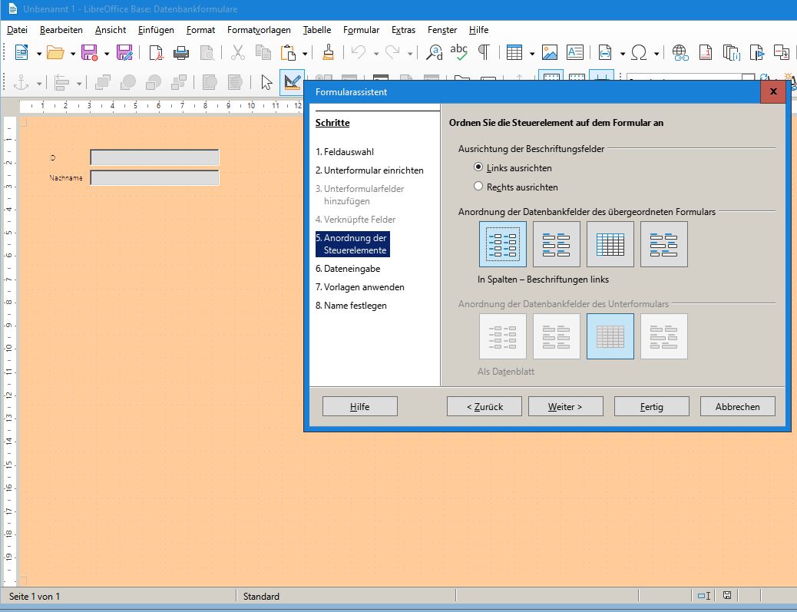Click the Weiter > button
The height and width of the screenshot is (612, 797).
click(x=566, y=407)
